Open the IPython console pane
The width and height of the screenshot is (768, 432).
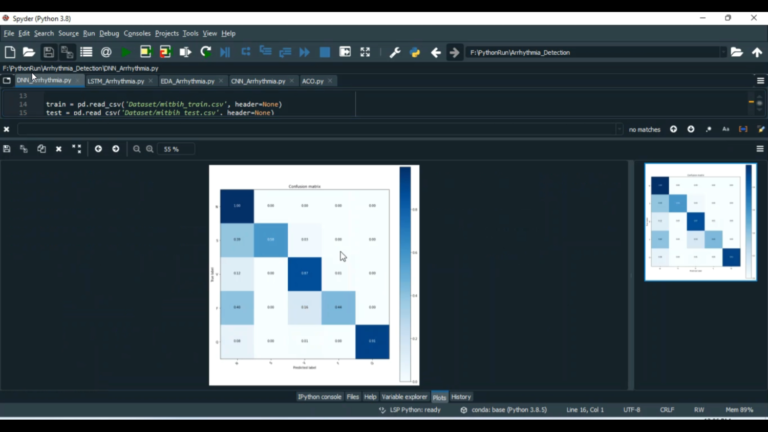click(x=319, y=397)
